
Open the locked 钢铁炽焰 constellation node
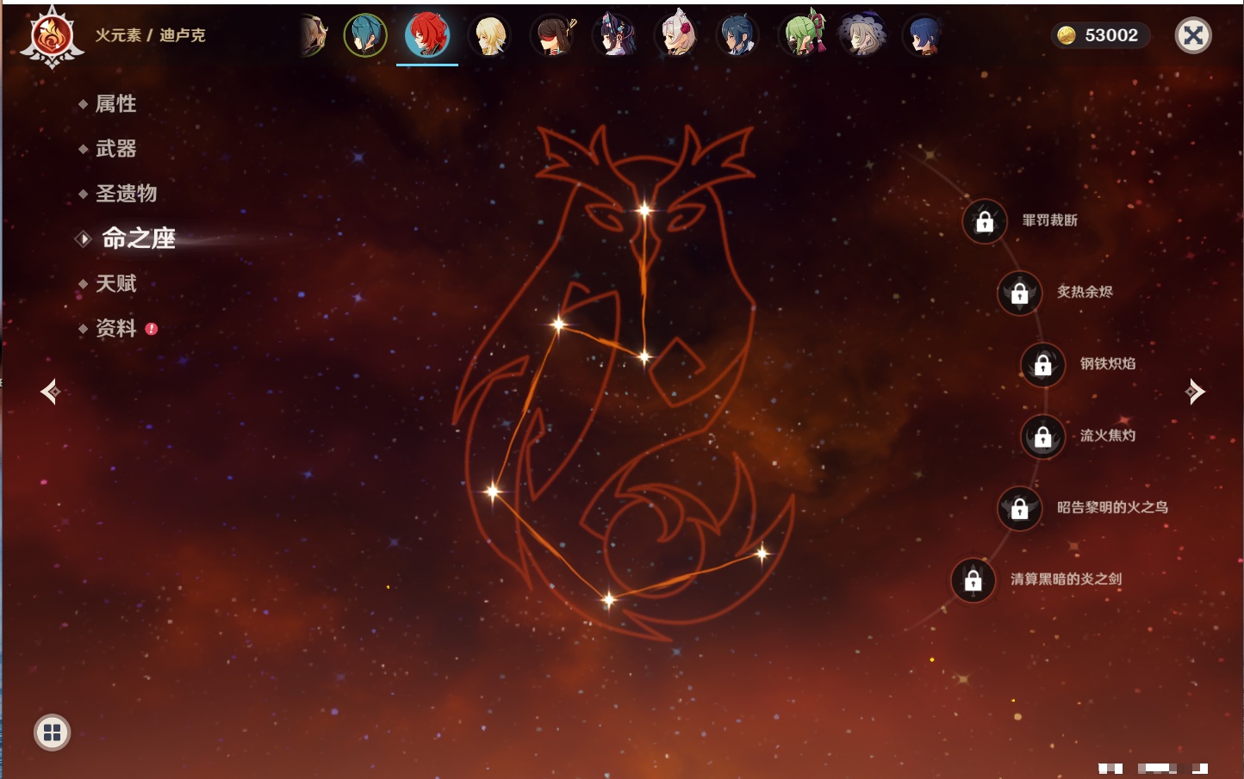[1042, 365]
